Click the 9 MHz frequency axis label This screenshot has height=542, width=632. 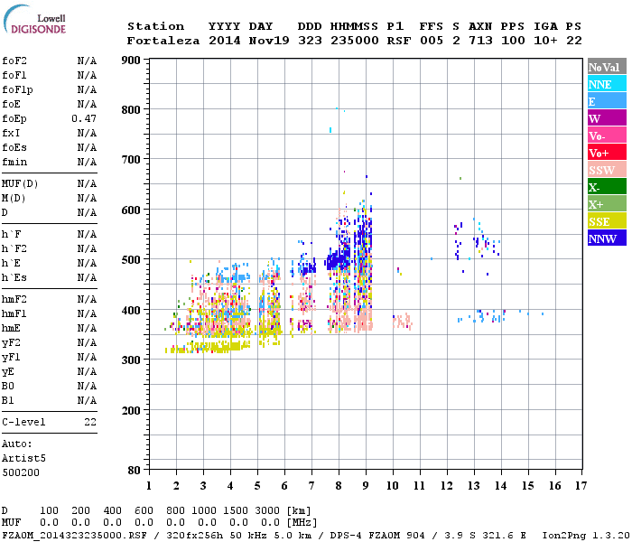(365, 486)
